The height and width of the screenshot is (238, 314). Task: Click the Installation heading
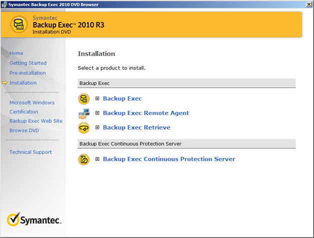[x=96, y=53]
